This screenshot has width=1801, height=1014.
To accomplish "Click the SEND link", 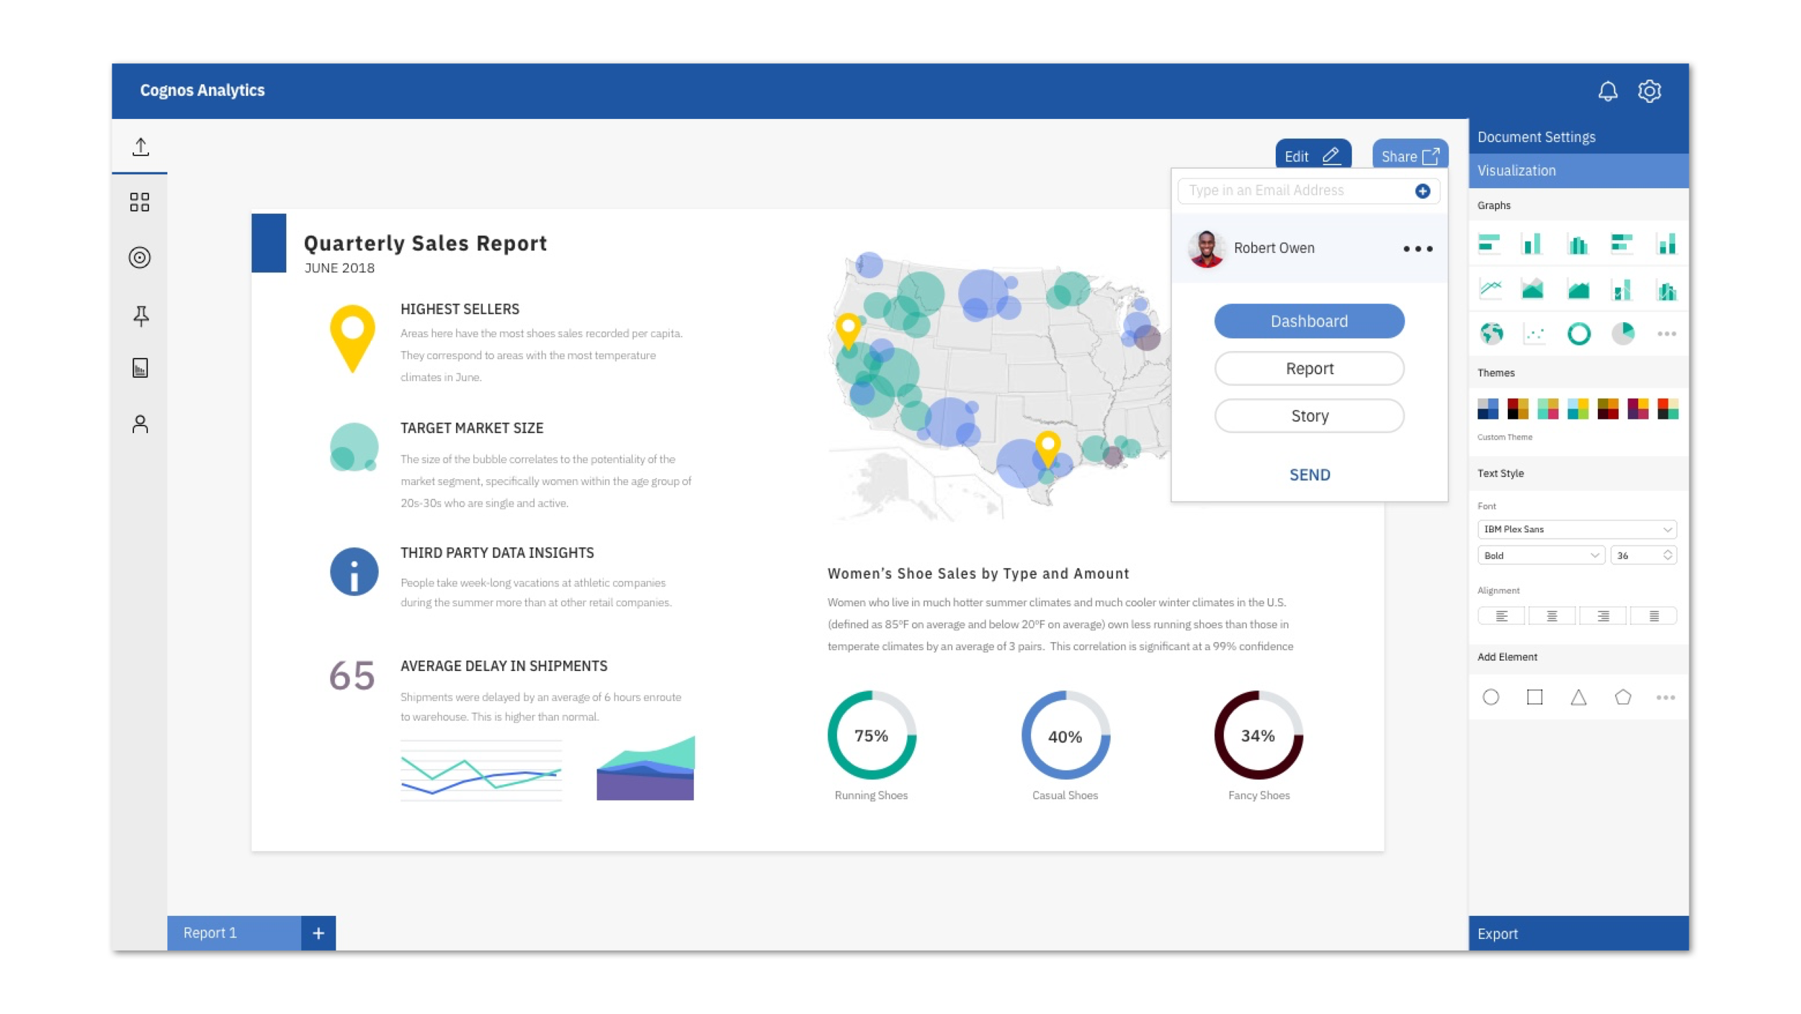I will pyautogui.click(x=1309, y=475).
